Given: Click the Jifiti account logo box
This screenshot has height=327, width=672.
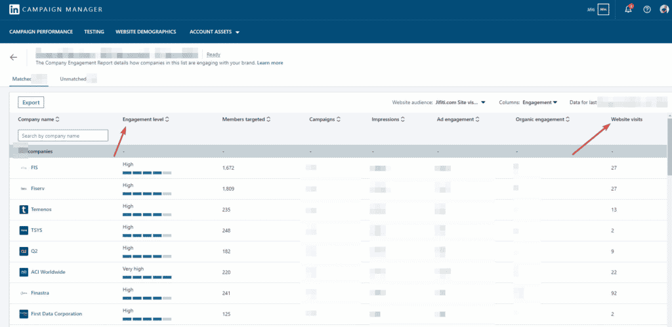Looking at the screenshot, I should (x=604, y=9).
